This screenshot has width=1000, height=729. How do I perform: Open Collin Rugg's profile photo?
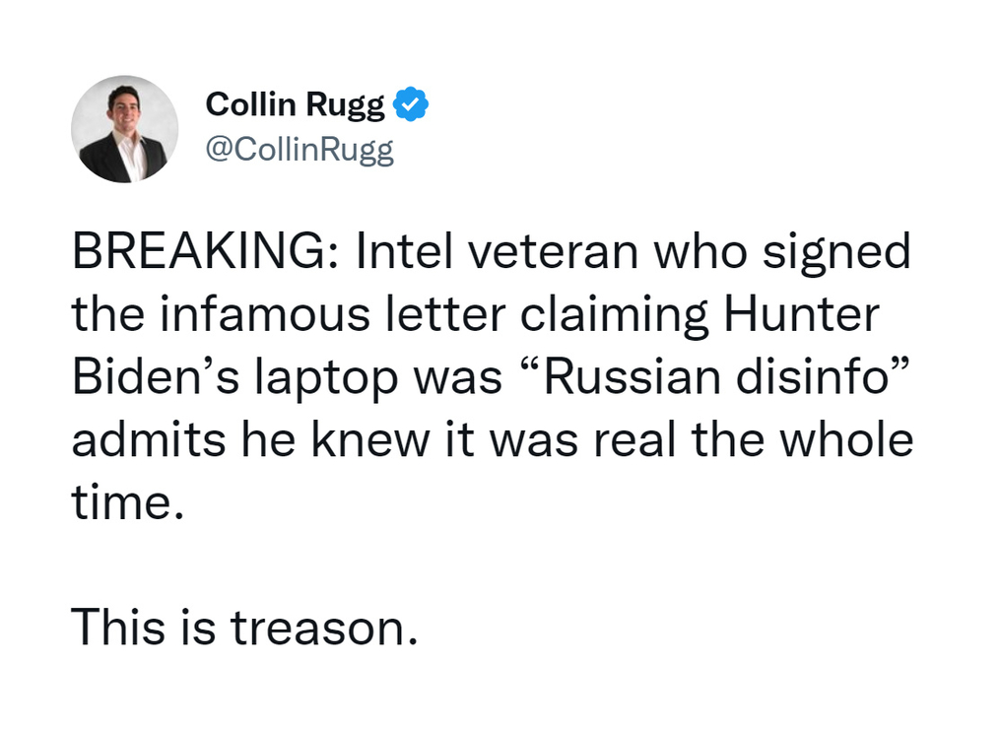[125, 129]
